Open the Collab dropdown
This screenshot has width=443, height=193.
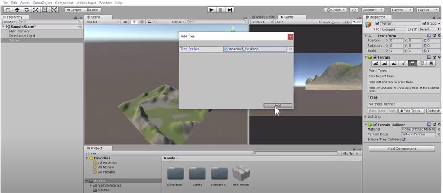tap(335, 10)
